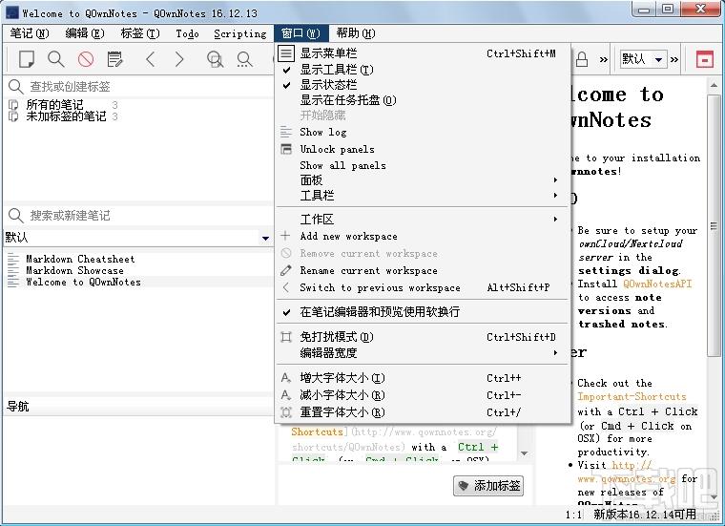
Task: Expand the 工具栏 submenu
Action: coord(423,196)
